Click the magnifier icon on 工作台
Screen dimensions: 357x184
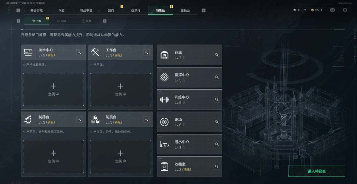[146, 52]
